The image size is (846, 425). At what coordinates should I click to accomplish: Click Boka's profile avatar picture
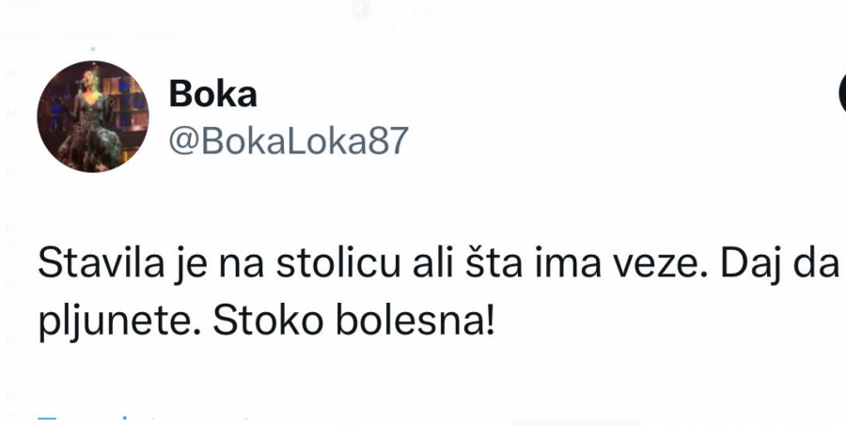tap(93, 117)
